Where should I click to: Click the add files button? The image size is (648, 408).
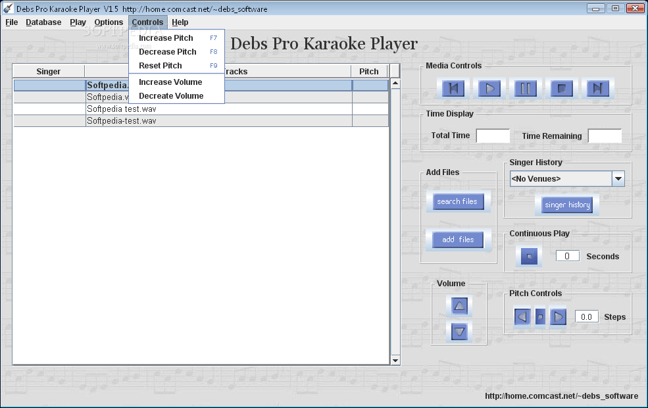coord(458,240)
